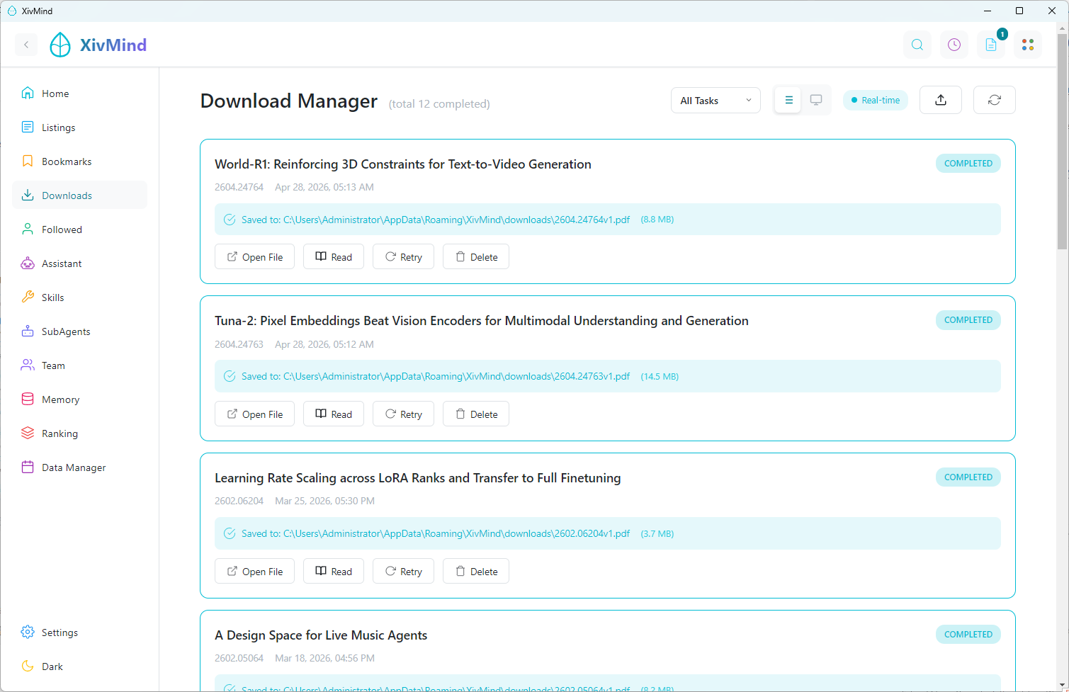Retry the Tuna-2 download

tap(404, 414)
